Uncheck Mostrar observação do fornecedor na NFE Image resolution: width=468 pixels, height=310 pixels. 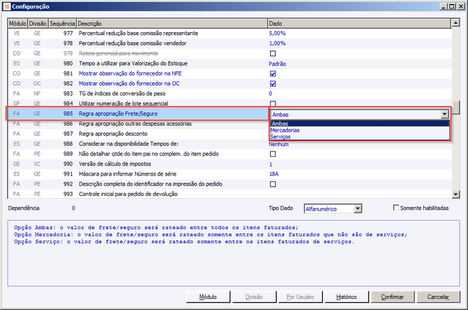click(273, 74)
